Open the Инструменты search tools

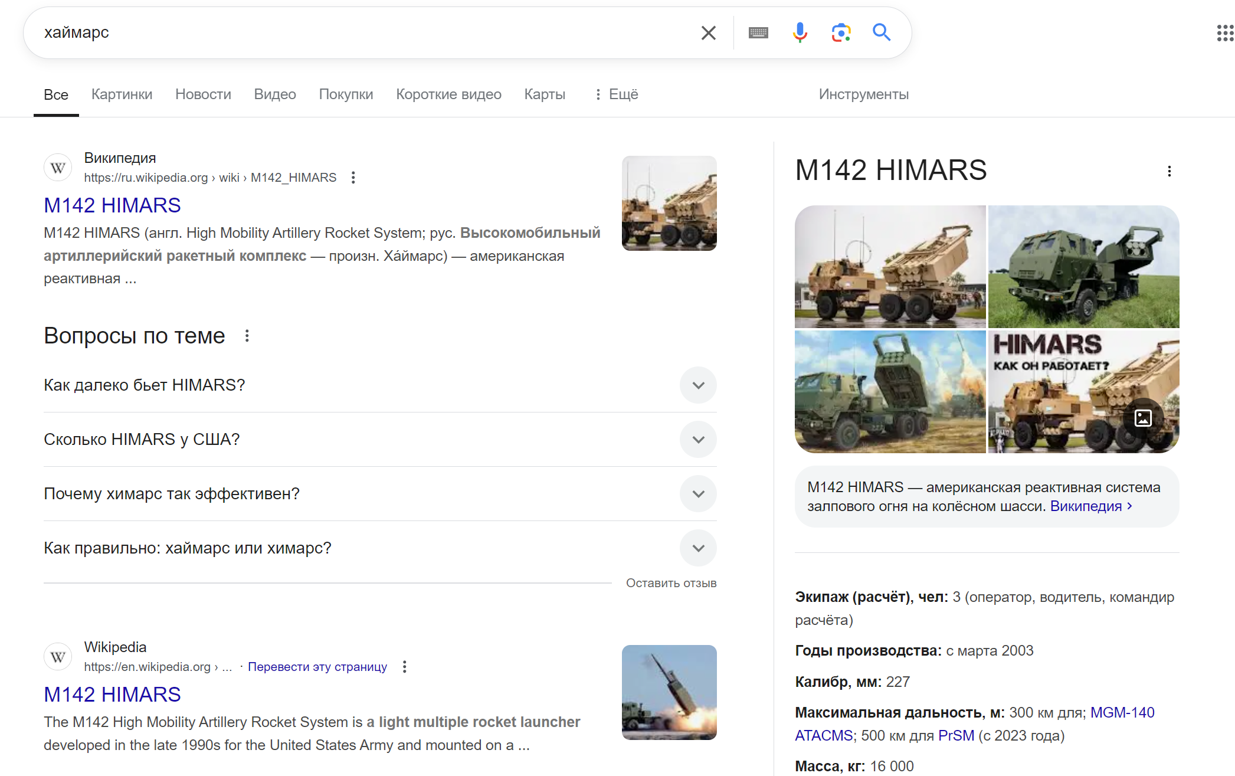tap(863, 94)
